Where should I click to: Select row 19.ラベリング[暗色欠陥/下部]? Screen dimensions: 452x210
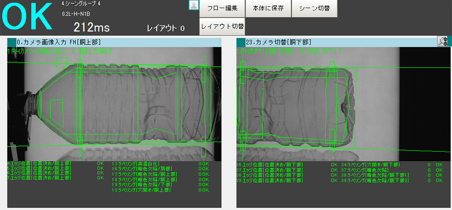coord(142,184)
